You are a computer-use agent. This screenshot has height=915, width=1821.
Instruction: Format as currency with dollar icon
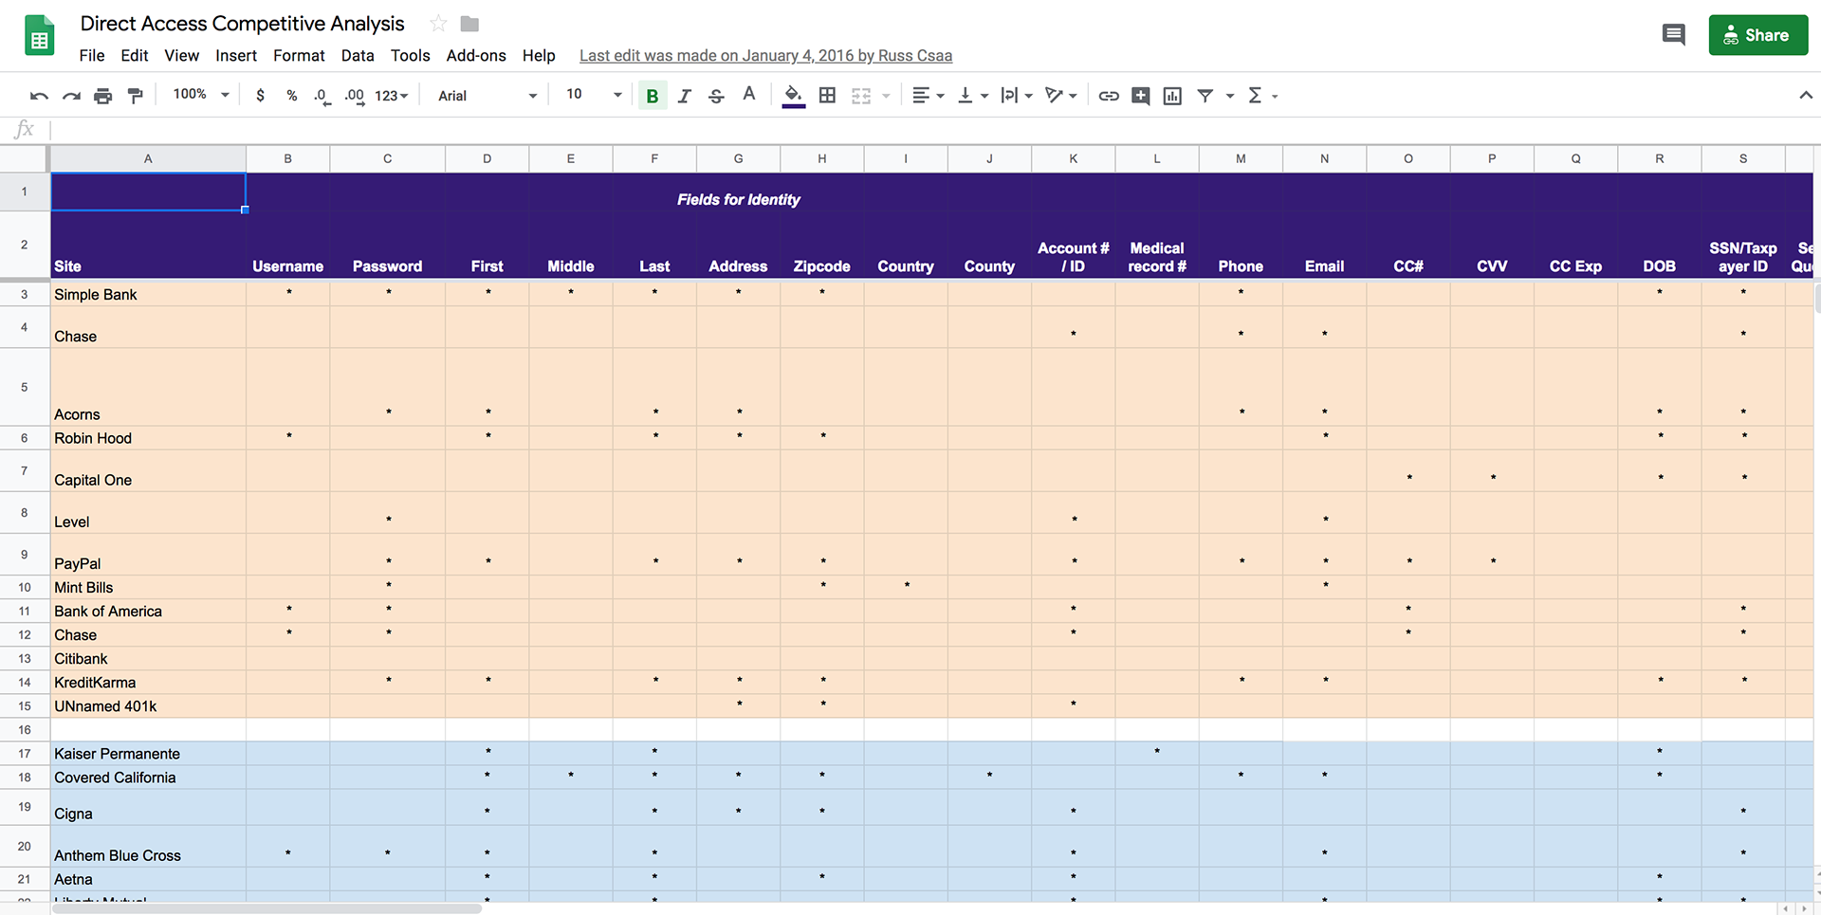coord(260,96)
